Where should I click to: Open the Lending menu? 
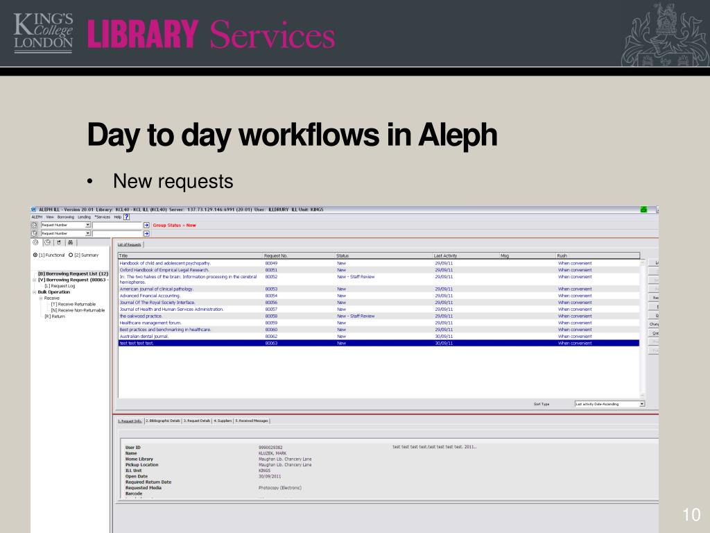tap(84, 217)
